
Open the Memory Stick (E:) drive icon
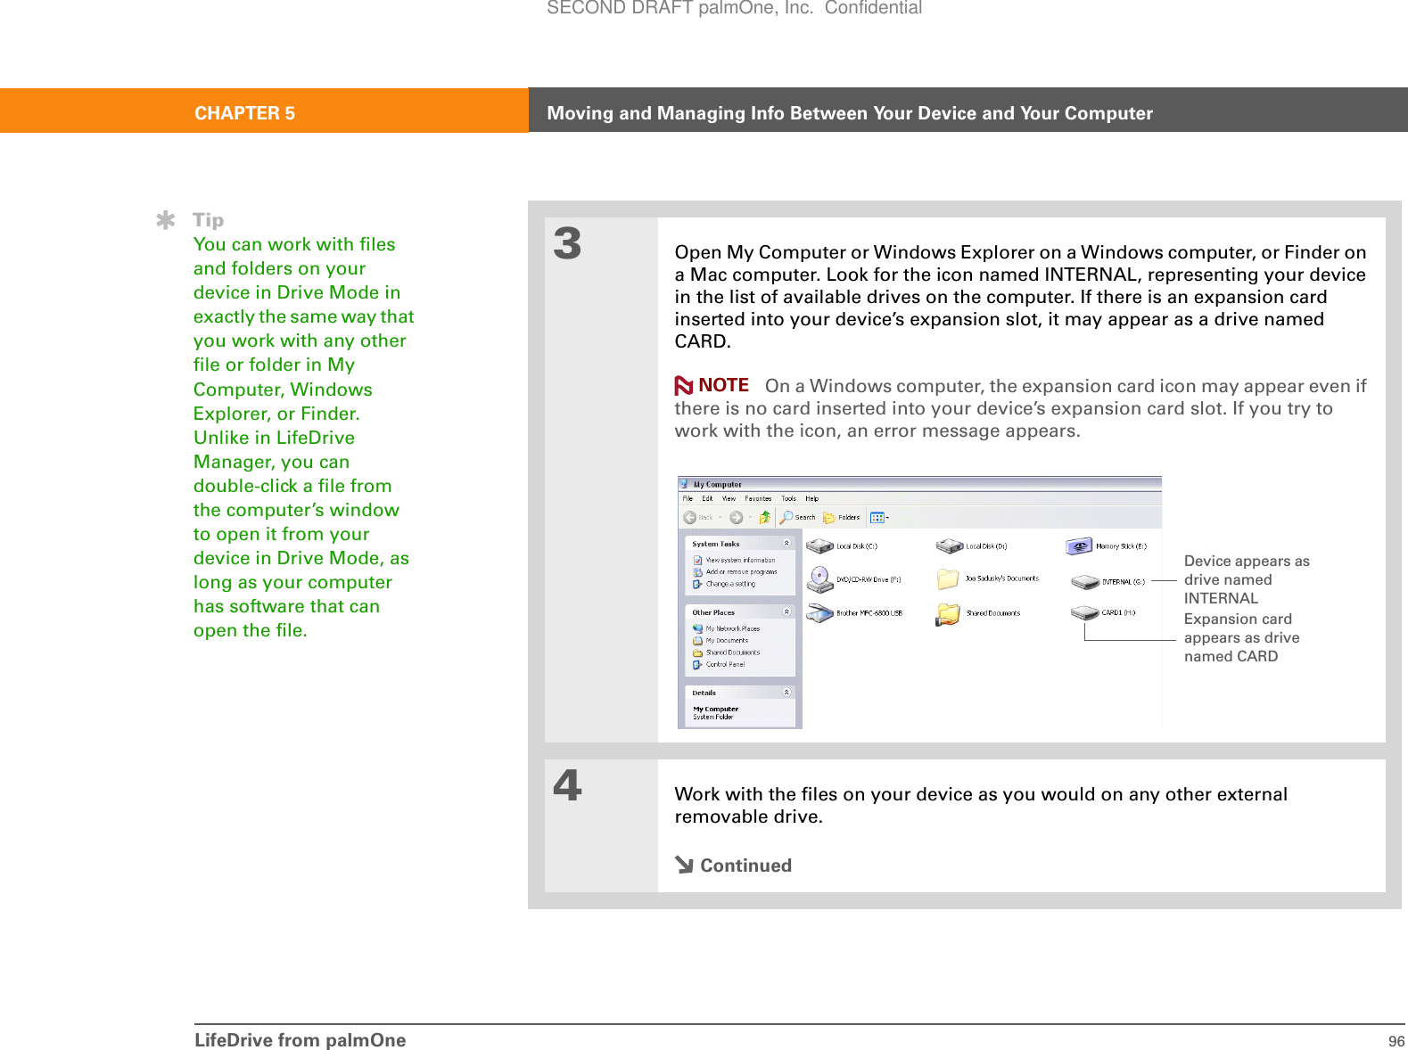[x=1079, y=546]
